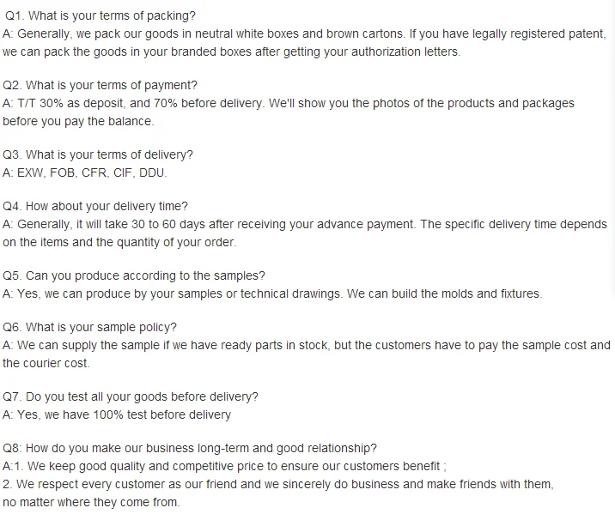The height and width of the screenshot is (514, 615).
Task: Select the Q5 produce according to samples question
Action: coord(134,275)
